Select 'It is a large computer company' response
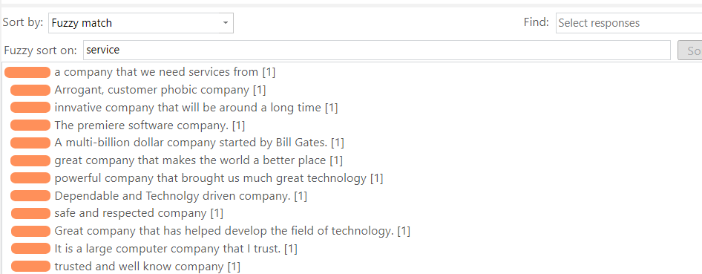This screenshot has height=274, width=702. pos(176,249)
